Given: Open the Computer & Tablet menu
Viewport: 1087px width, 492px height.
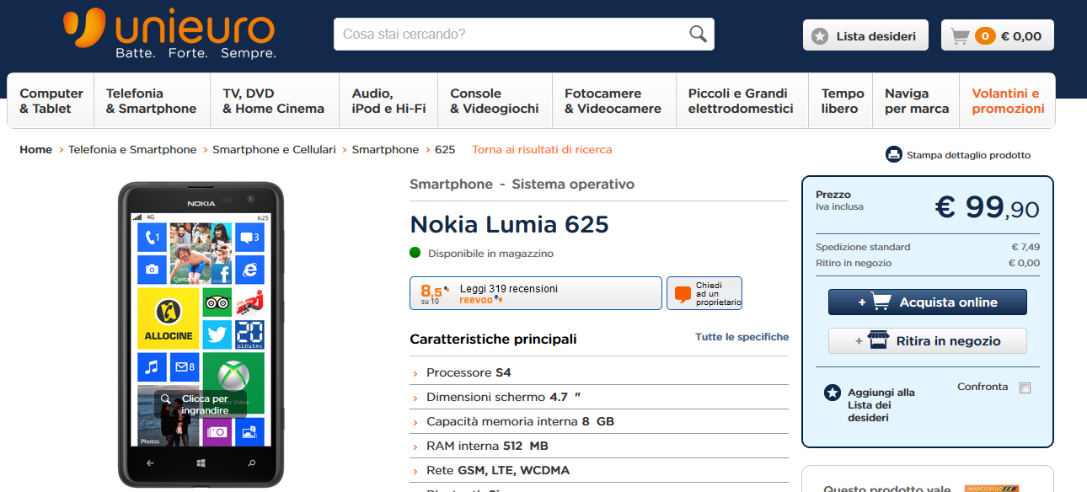Looking at the screenshot, I should (x=51, y=101).
